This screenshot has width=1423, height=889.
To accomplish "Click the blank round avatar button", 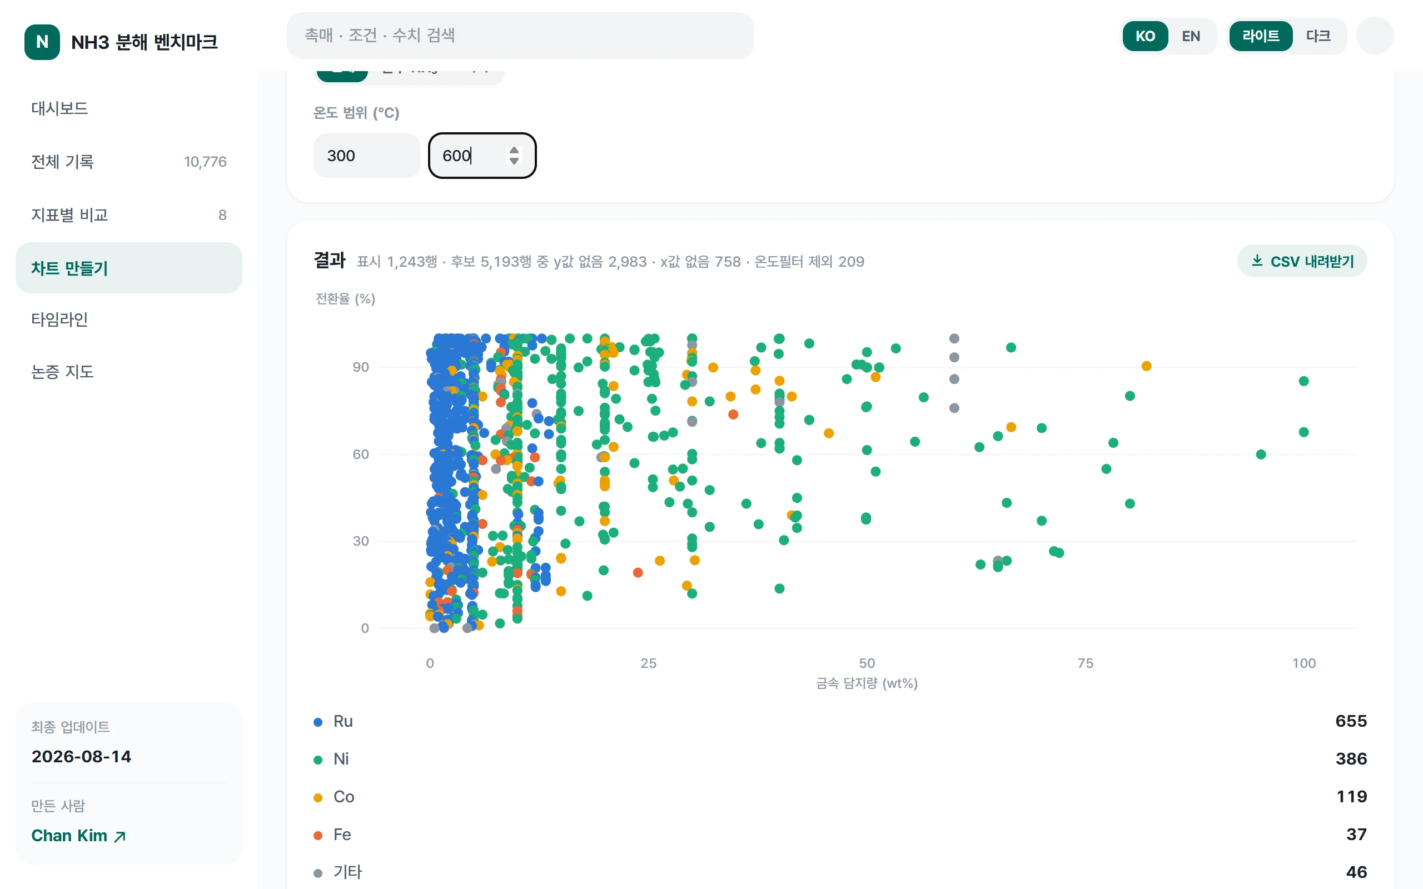I will 1374,36.
